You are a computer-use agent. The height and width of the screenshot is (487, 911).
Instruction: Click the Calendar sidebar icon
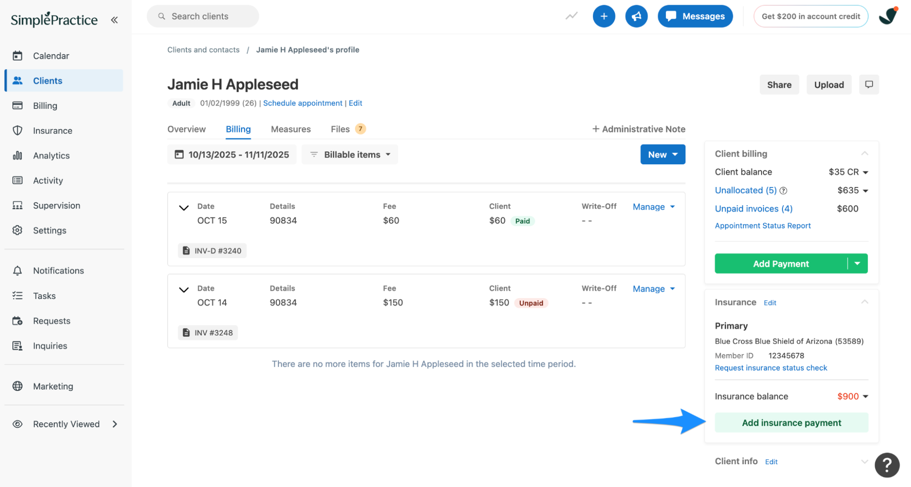click(17, 56)
